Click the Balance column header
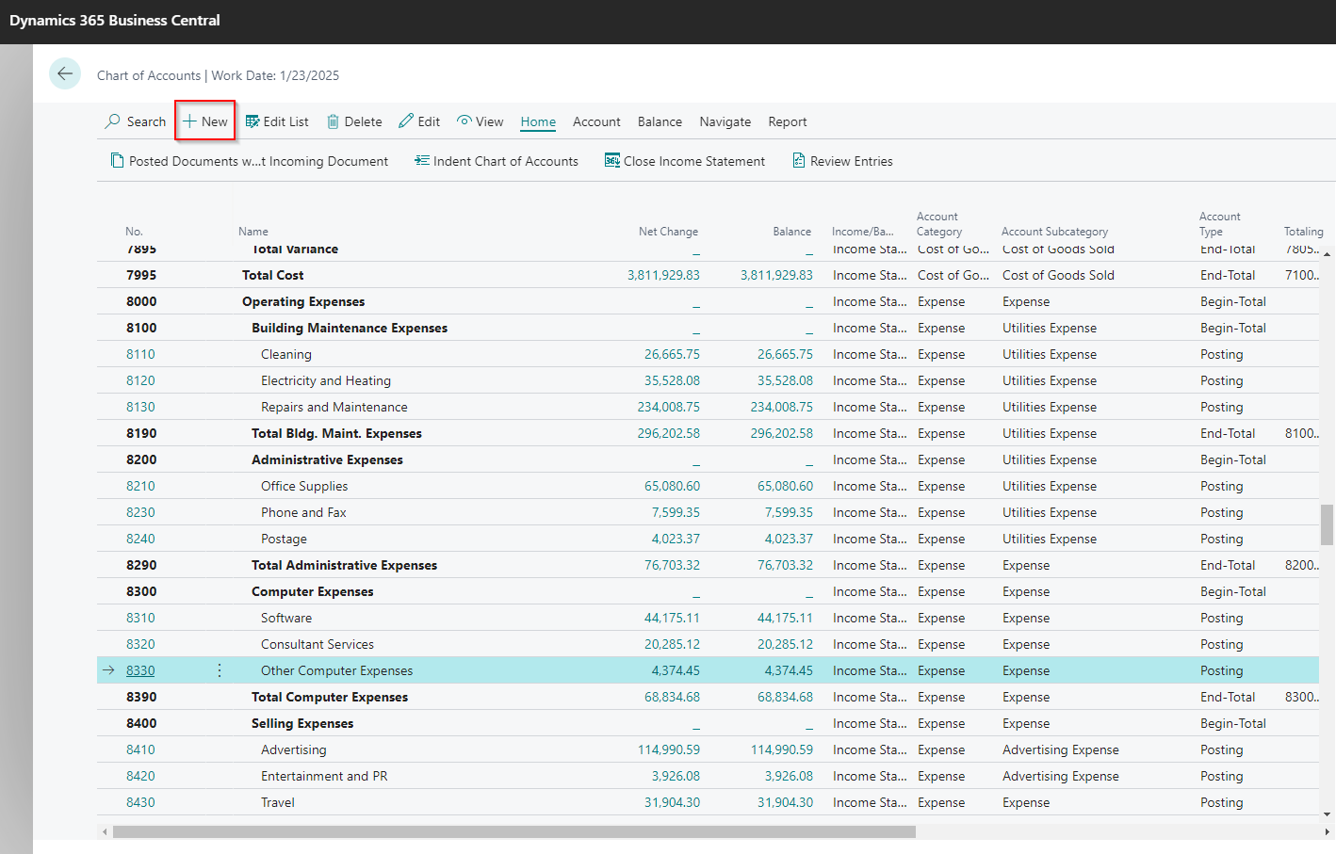The image size is (1336, 854). pos(791,232)
